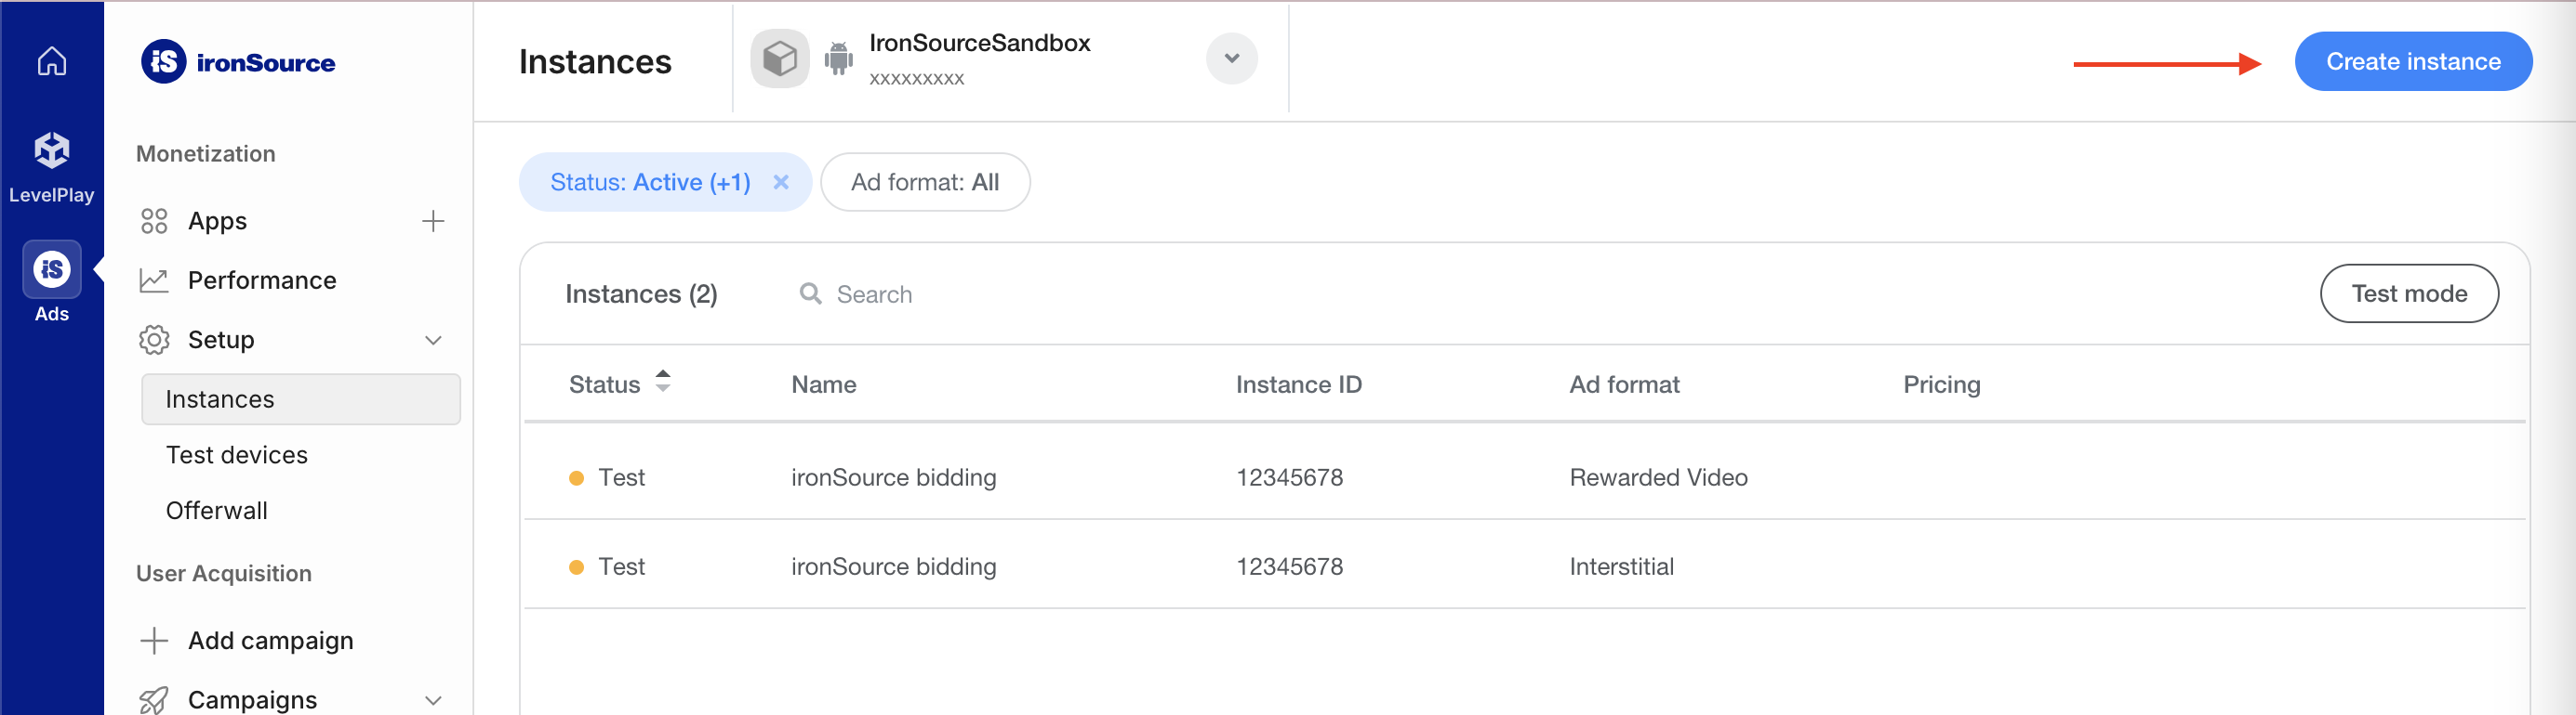Click the Setup gear icon
The image size is (2576, 715).
[x=154, y=340]
